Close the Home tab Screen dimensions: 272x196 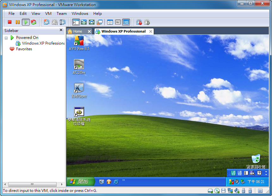(89, 31)
